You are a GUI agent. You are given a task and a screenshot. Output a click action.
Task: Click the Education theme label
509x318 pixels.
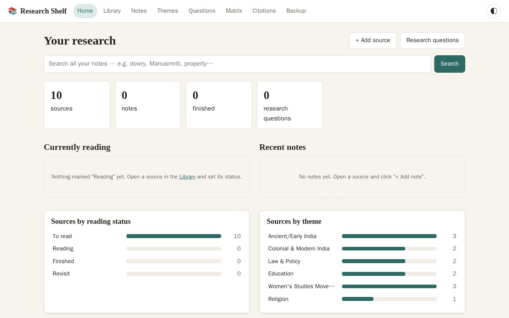tap(281, 274)
